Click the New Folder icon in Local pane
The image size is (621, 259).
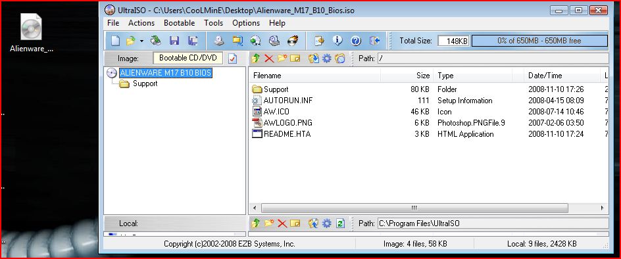(x=269, y=224)
